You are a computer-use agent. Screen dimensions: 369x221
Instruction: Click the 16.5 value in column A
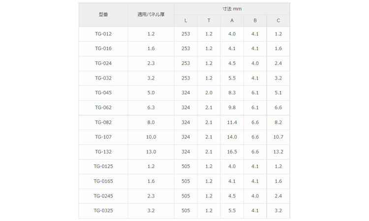point(232,152)
